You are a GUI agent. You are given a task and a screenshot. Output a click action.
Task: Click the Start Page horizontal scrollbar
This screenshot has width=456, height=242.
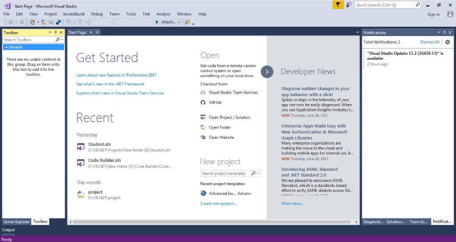tap(212, 222)
